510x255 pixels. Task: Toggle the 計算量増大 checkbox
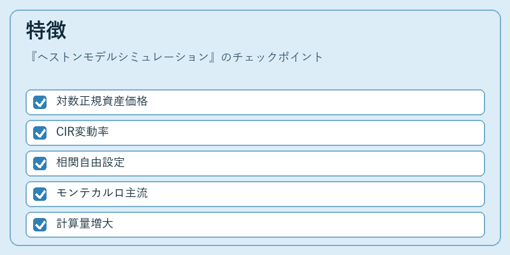tap(40, 224)
